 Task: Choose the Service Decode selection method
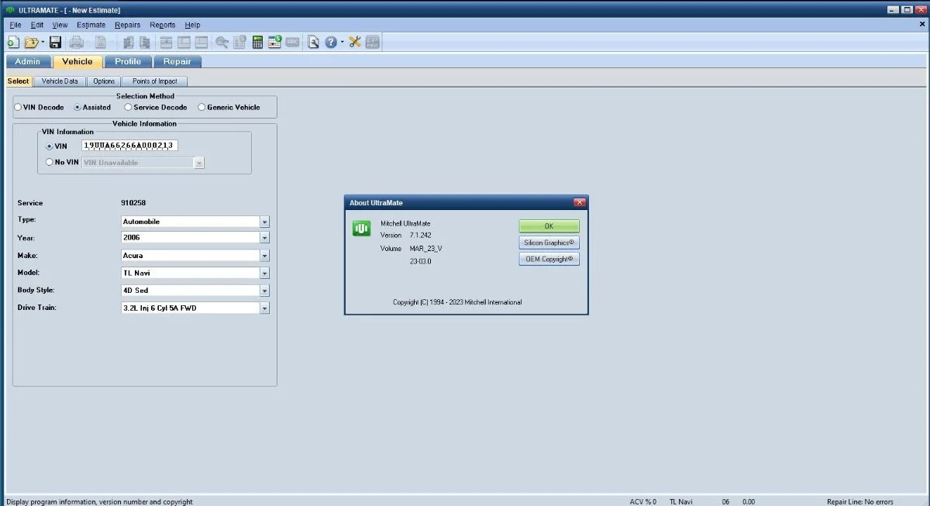pos(128,108)
